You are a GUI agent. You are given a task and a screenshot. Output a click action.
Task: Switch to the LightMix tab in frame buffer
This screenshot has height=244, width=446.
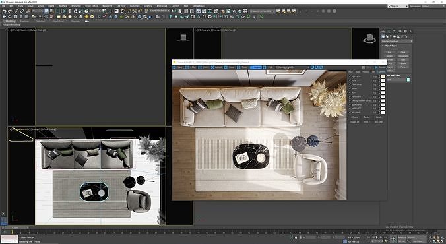381,71
